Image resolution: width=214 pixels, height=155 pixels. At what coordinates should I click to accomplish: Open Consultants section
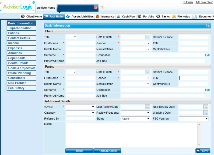pyautogui.click(x=22, y=78)
